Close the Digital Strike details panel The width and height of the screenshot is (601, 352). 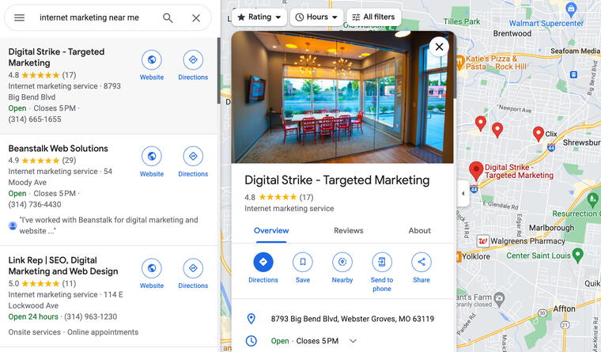tap(439, 47)
